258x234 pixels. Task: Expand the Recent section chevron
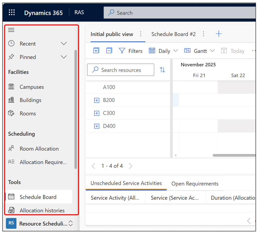64,44
